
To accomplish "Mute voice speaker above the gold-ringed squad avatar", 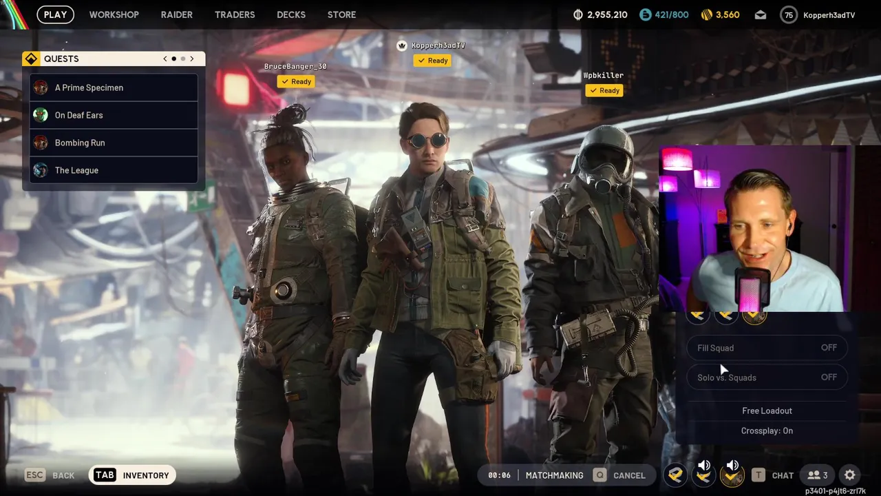I will click(x=732, y=466).
